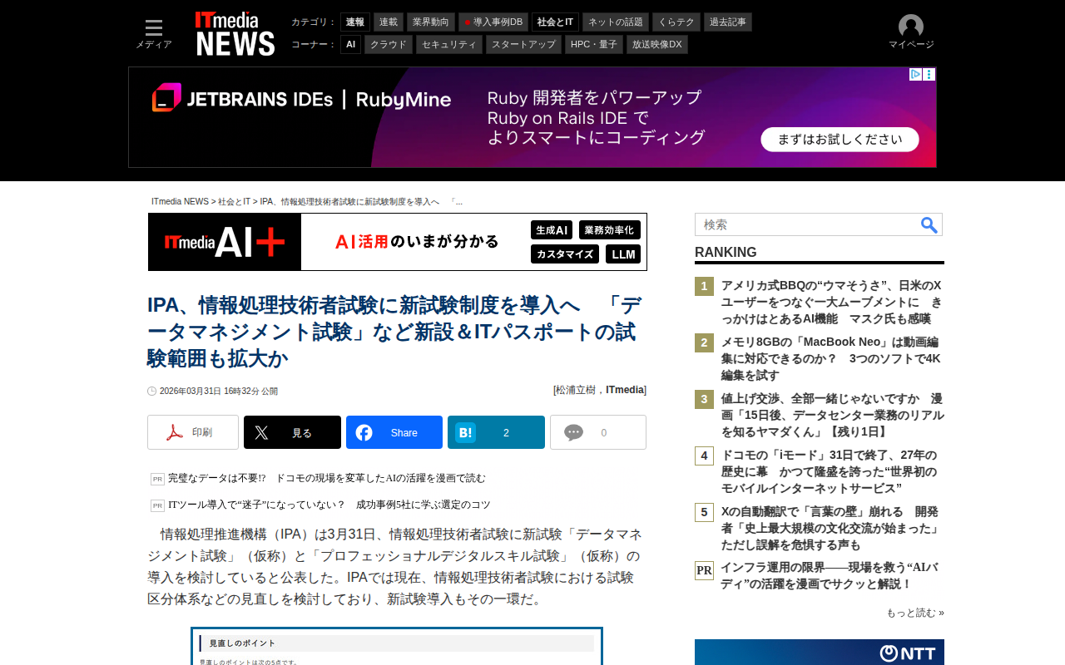Open the ネットの話題 category

[x=616, y=22]
